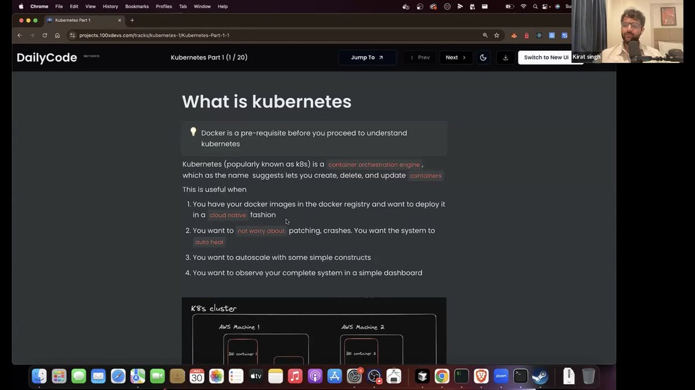The width and height of the screenshot is (695, 390).
Task: Open Finder from the dock
Action: point(39,376)
